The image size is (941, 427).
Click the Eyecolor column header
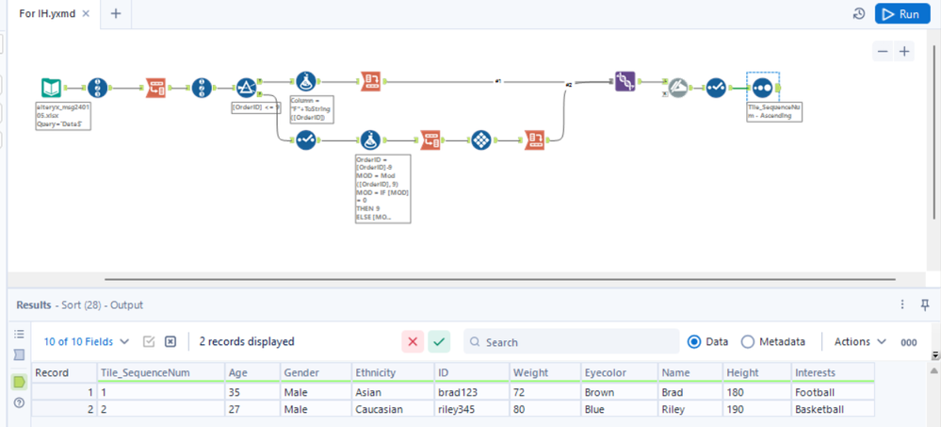click(x=620, y=372)
